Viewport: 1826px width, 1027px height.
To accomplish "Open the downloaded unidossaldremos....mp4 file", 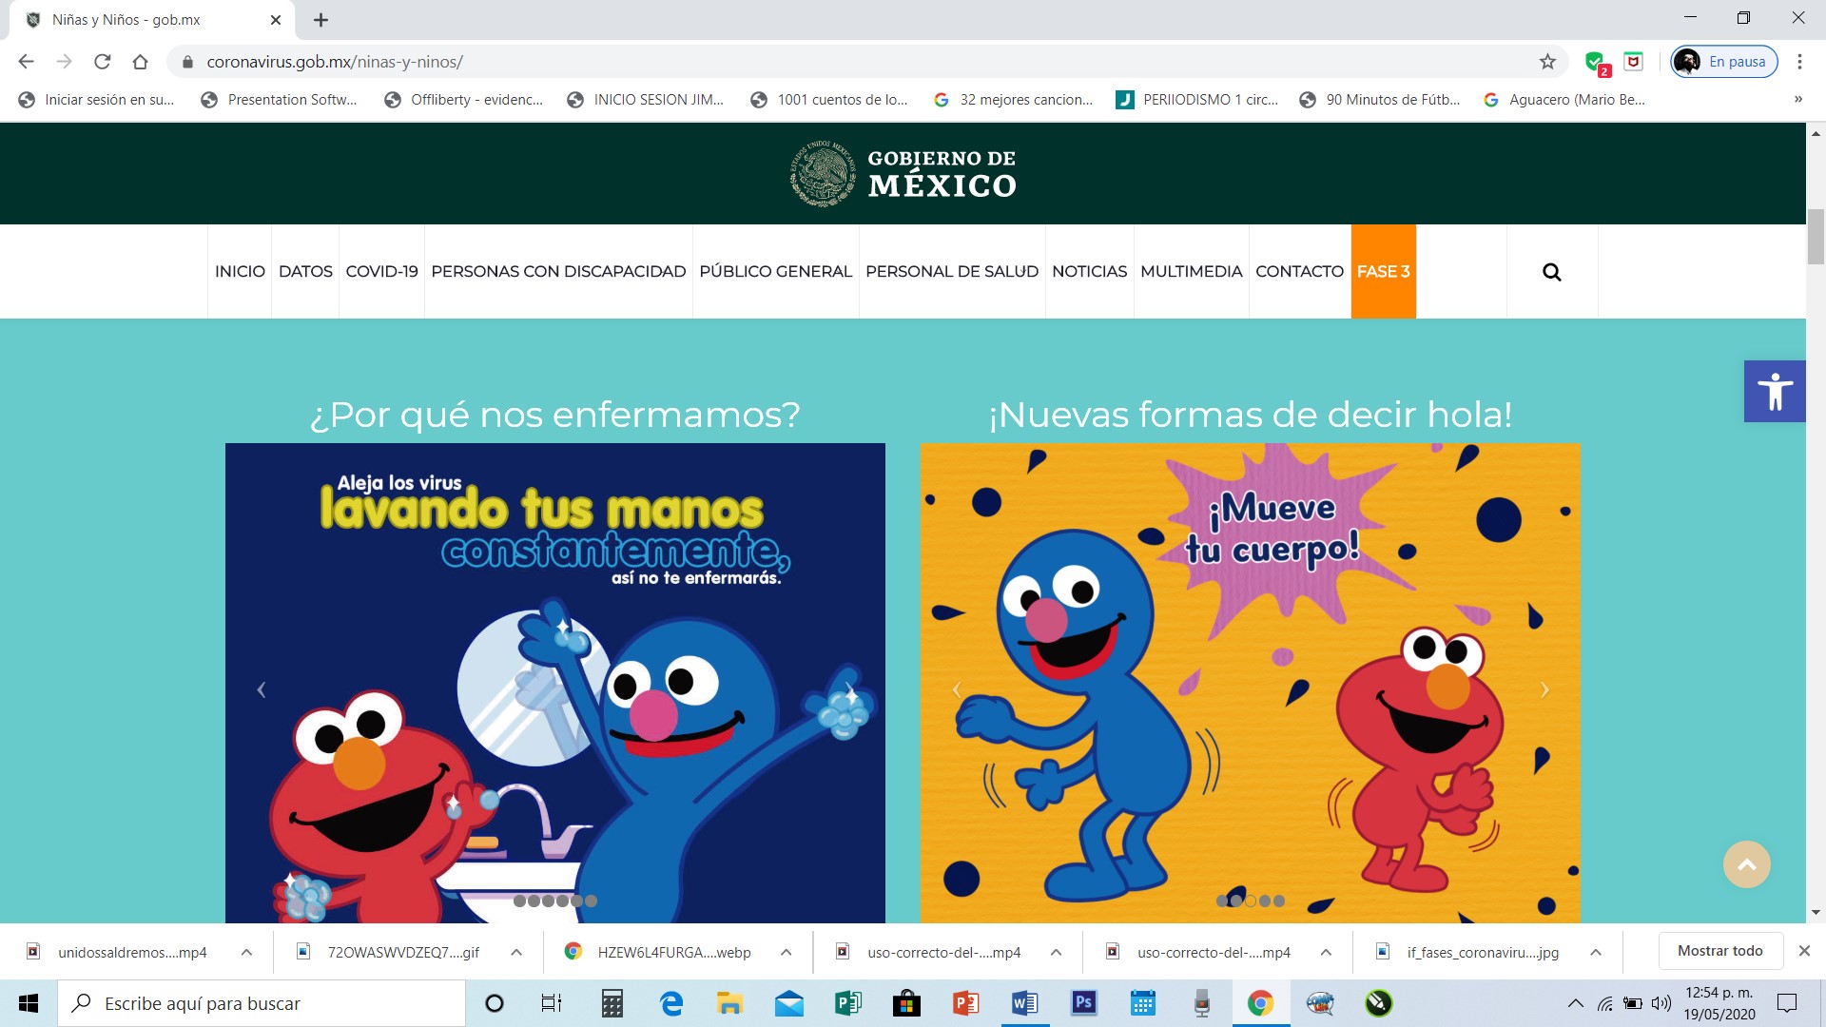I will [x=118, y=952].
